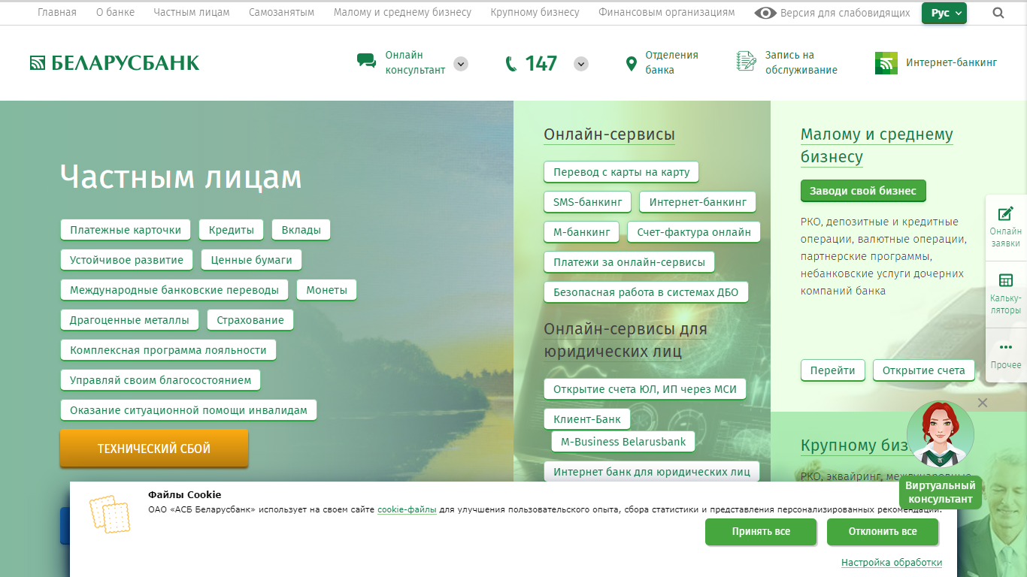Viewport: 1027px width, 577px height.
Task: Close the virtual consultant widget
Action: [x=983, y=403]
